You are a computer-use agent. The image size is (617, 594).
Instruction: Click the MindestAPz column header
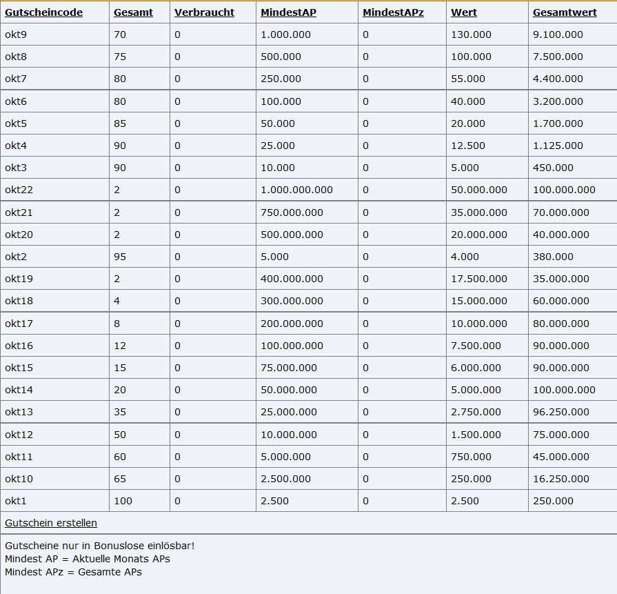click(393, 12)
